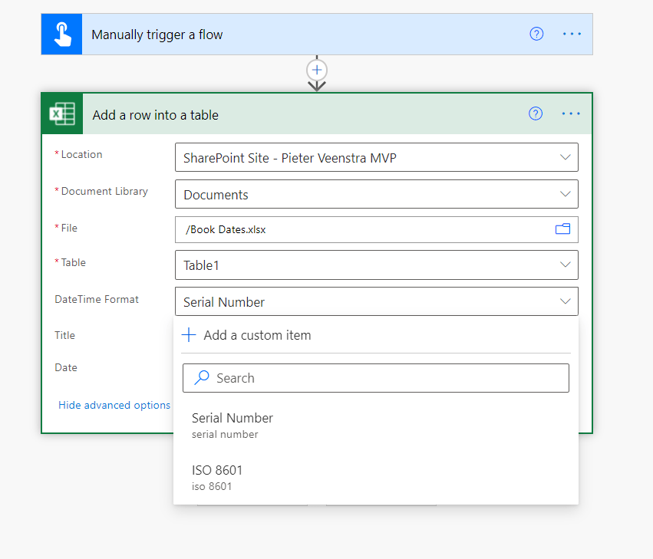This screenshot has width=653, height=559.
Task: Click the Documents library value
Action: [x=216, y=195]
